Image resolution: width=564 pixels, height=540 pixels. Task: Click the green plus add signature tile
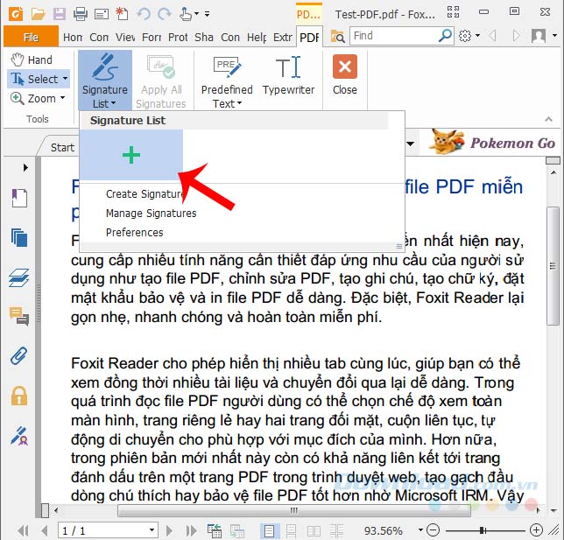point(131,155)
